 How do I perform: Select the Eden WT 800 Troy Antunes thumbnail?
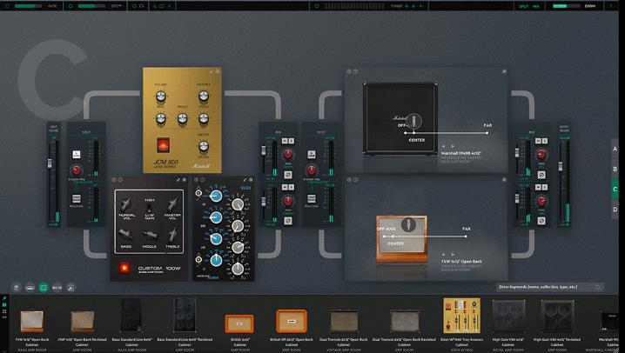click(x=461, y=316)
